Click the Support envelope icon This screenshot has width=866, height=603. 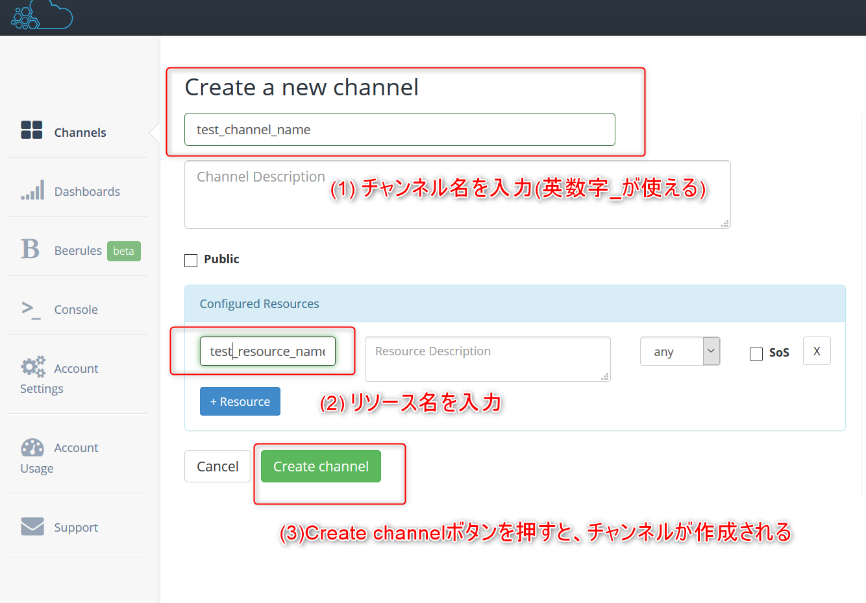32,526
